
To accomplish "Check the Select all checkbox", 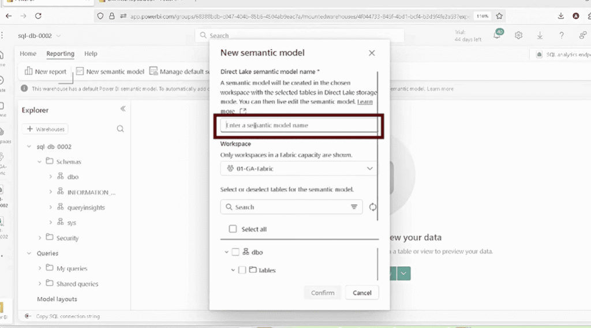I will [x=233, y=229].
